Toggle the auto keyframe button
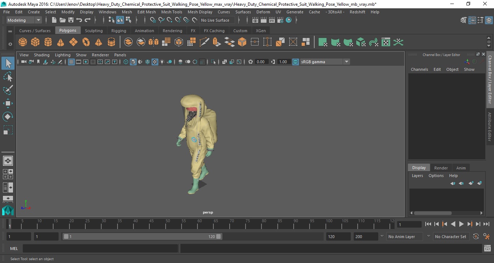This screenshot has width=494, height=263. pos(476,237)
